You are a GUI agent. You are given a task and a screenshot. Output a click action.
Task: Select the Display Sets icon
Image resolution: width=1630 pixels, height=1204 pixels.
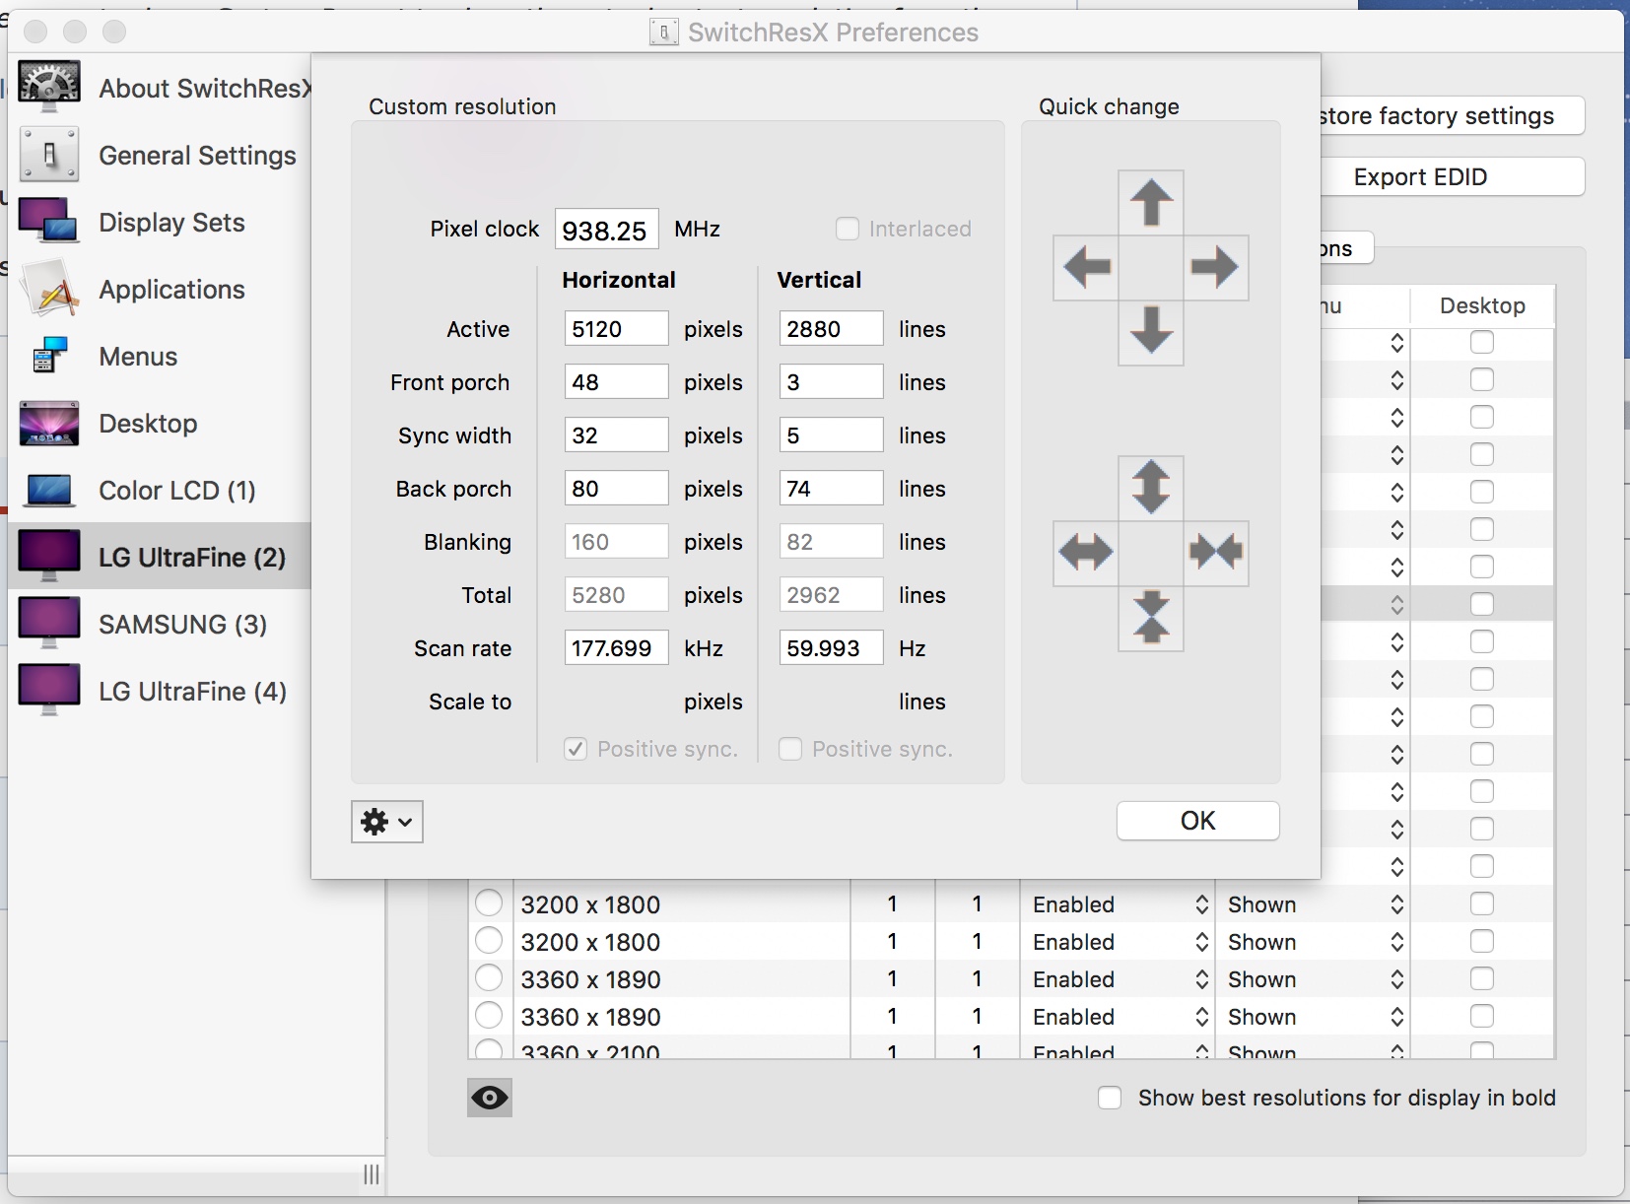tap(49, 222)
